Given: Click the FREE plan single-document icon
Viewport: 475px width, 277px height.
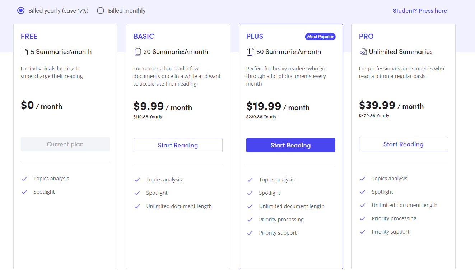Looking at the screenshot, I should coord(25,52).
